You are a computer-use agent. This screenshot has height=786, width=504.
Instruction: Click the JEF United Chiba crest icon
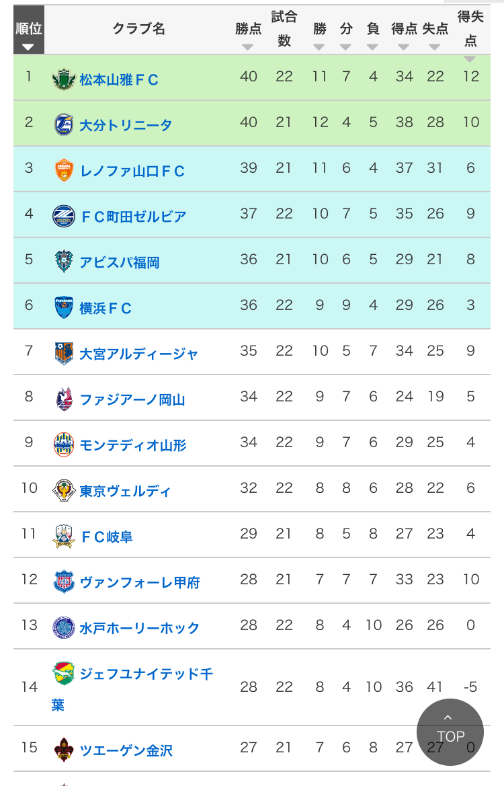click(x=63, y=673)
